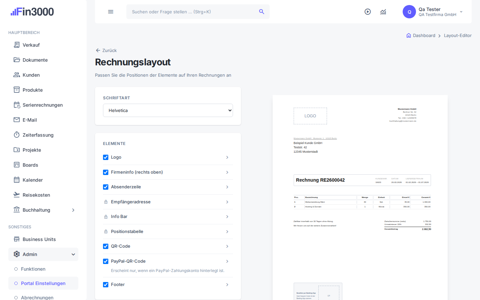The height and width of the screenshot is (300, 480).
Task: Expand the QR-Code row chevron
Action: click(227, 246)
